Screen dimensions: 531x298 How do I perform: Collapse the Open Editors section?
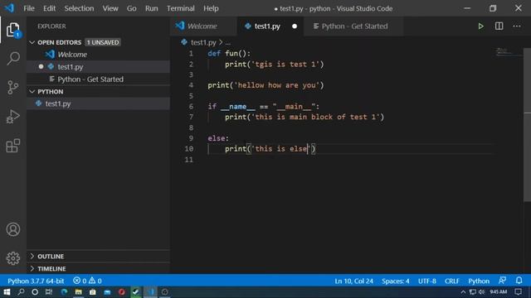[32, 42]
